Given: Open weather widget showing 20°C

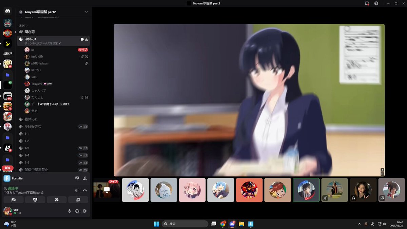Looking at the screenshot, I should pyautogui.click(x=10, y=224).
